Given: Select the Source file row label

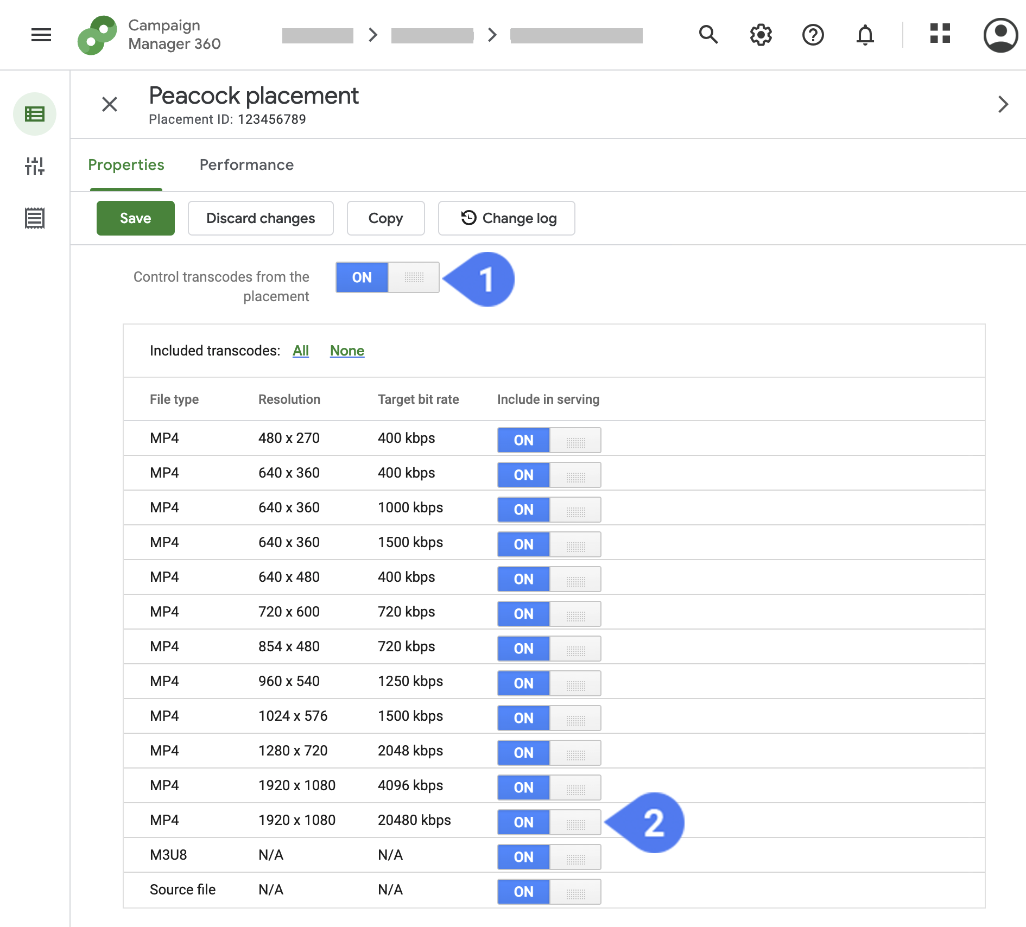Looking at the screenshot, I should 183,890.
